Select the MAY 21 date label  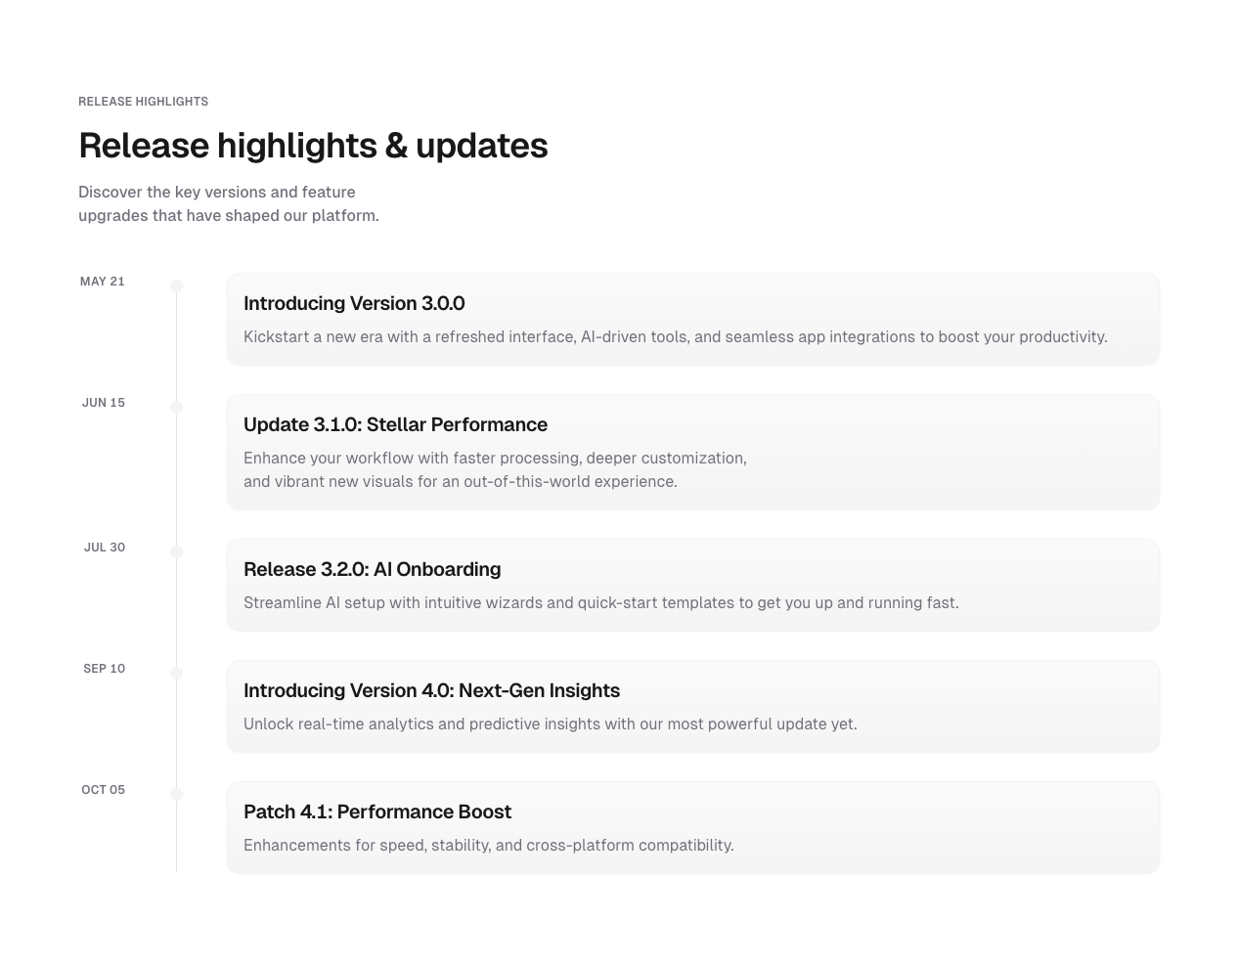point(103,282)
